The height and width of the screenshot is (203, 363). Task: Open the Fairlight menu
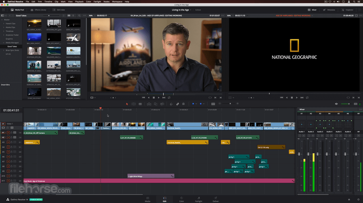coord(97,2)
